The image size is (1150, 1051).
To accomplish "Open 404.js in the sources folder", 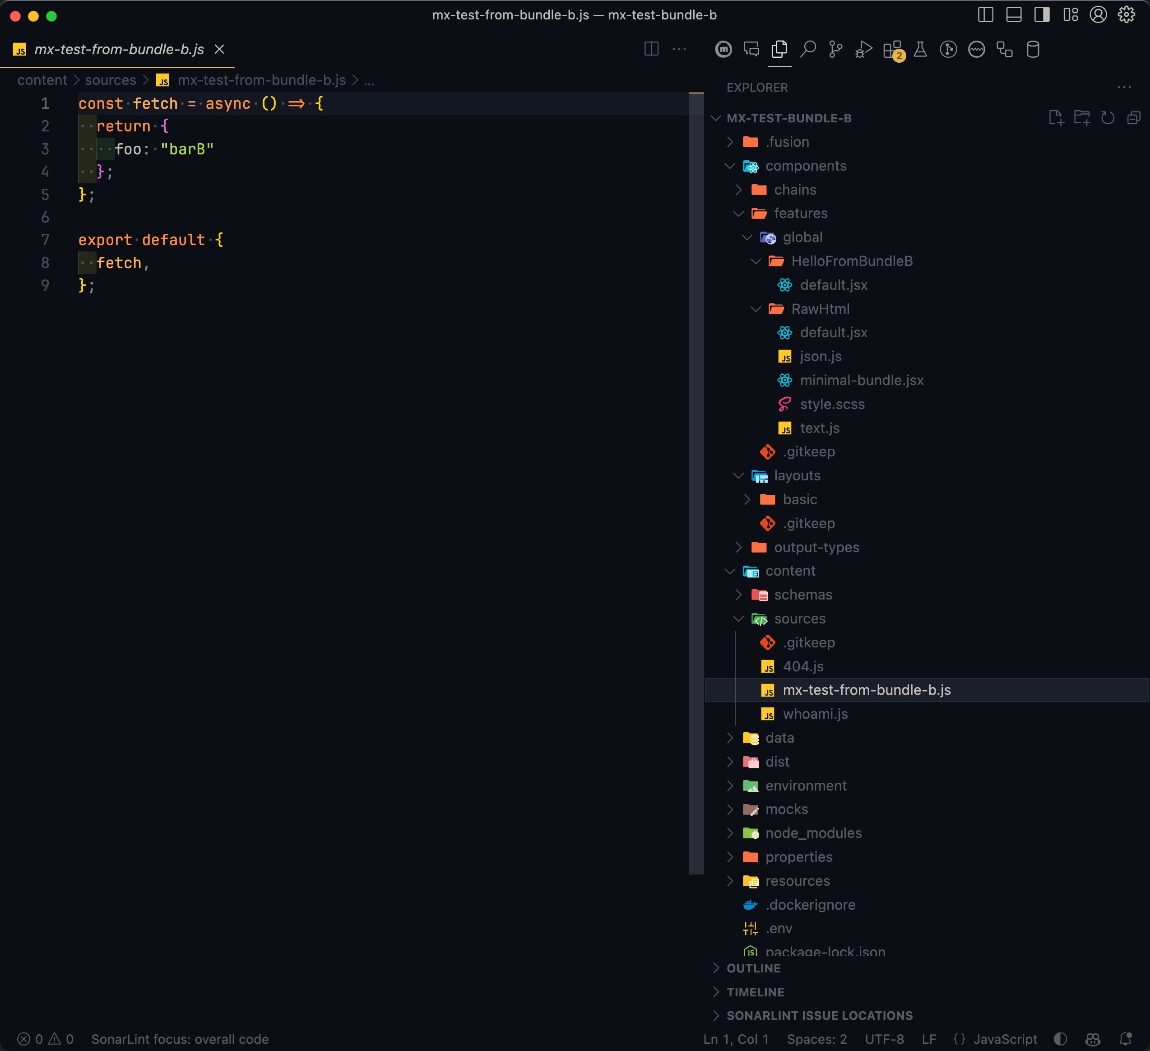I will [x=927, y=666].
